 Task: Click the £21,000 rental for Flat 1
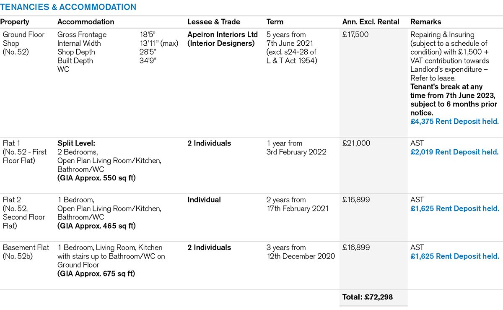356,143
